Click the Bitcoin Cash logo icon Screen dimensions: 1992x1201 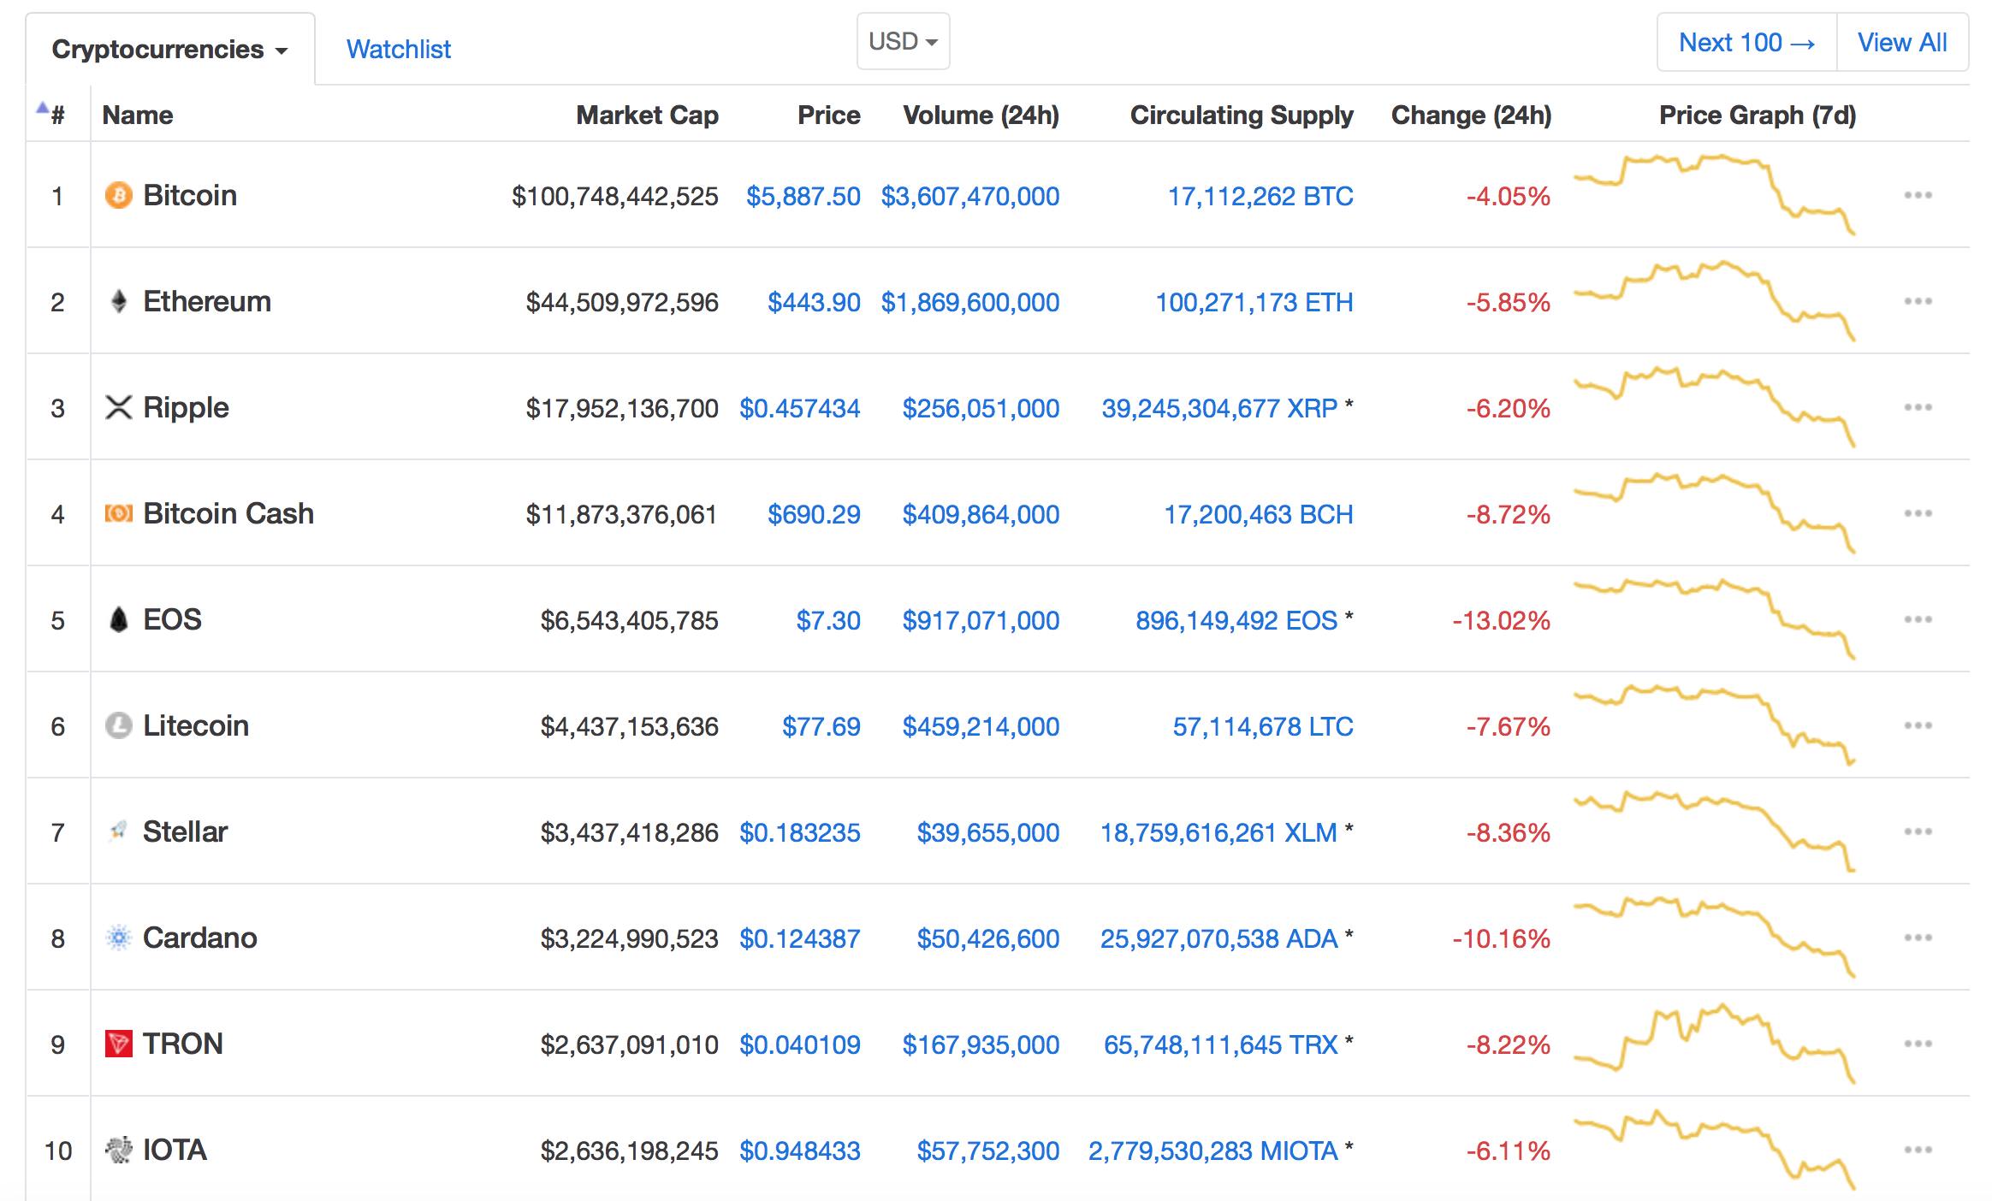click(119, 513)
